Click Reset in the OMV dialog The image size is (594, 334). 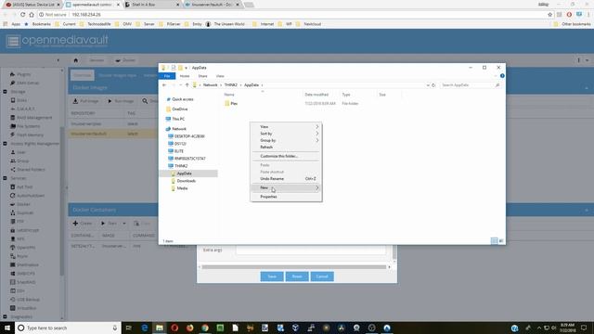coord(297,276)
